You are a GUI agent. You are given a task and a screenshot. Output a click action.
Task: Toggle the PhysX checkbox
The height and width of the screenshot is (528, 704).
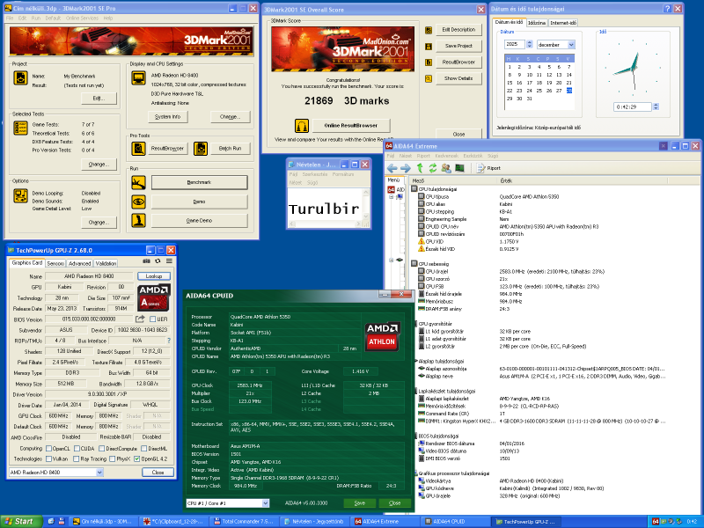[x=113, y=458]
